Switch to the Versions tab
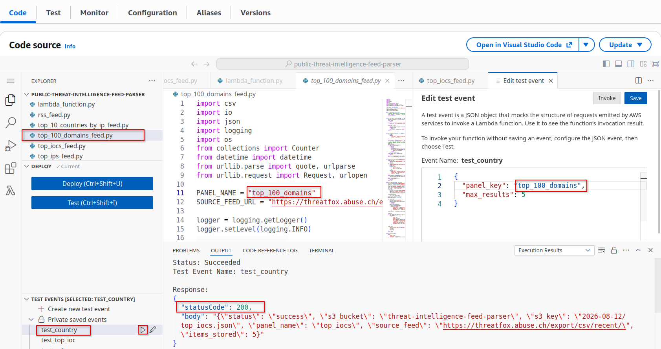Image resolution: width=661 pixels, height=349 pixels. point(256,13)
